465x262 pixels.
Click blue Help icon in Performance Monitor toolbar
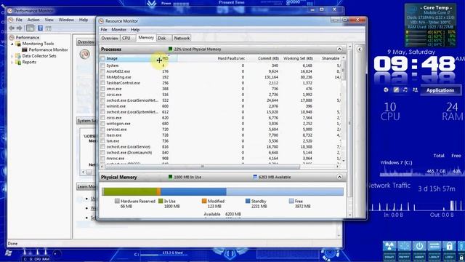40,28
